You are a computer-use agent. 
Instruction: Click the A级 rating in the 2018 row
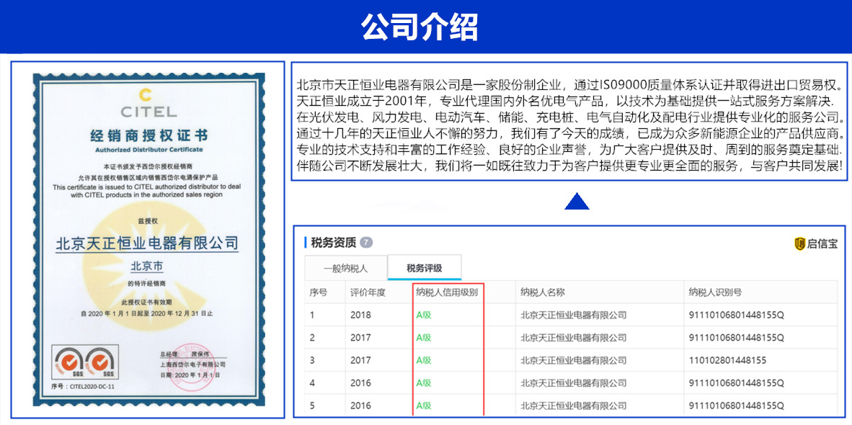click(423, 315)
